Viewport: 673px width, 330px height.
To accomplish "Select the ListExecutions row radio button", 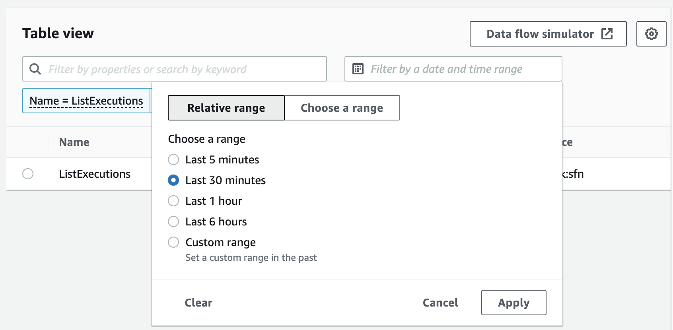I will click(x=28, y=174).
